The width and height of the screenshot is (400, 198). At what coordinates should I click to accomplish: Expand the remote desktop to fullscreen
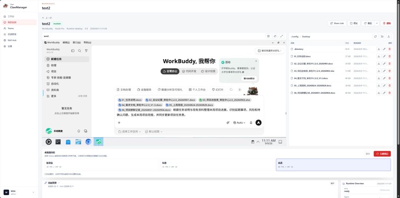[x=281, y=36]
